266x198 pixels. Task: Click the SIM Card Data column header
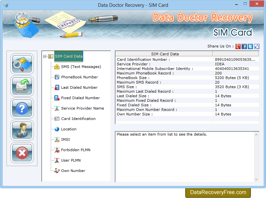pyautogui.click(x=164, y=54)
